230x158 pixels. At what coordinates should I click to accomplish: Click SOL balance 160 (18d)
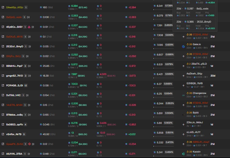[x=46, y=7]
